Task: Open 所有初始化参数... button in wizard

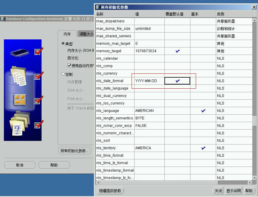Action: pyautogui.click(x=74, y=151)
